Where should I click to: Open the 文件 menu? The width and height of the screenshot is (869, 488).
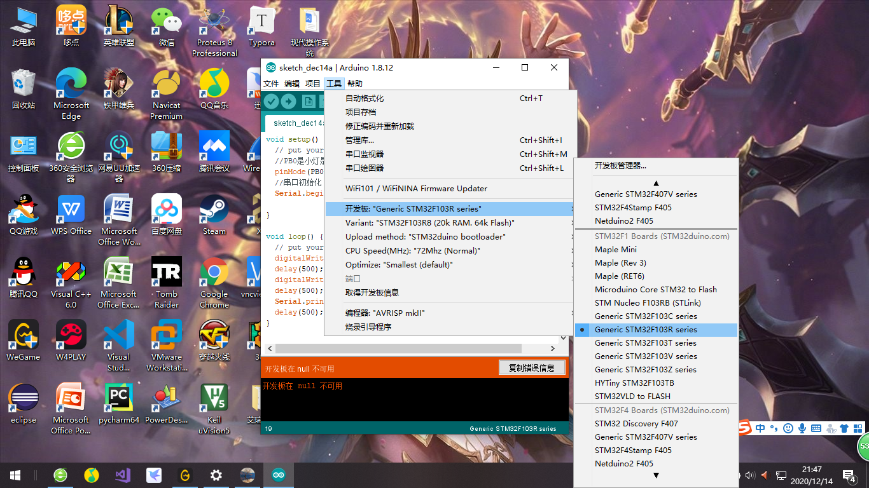[271, 84]
